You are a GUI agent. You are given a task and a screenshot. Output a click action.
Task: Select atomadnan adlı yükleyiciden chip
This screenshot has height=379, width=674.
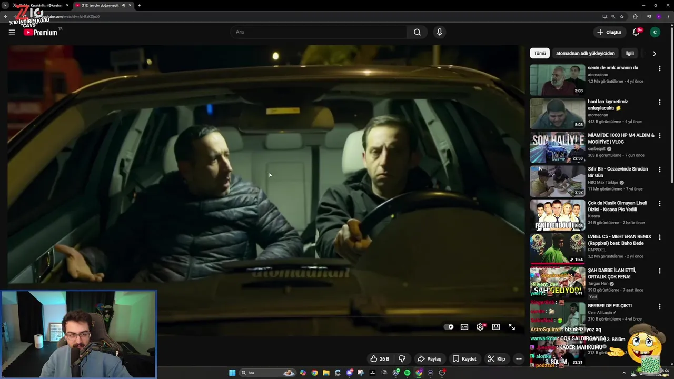click(x=585, y=53)
